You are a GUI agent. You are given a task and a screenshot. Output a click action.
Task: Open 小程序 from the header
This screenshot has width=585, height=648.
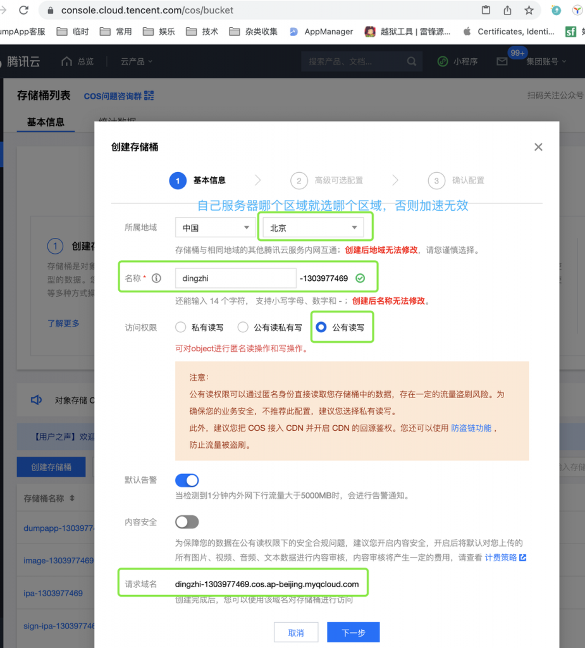pos(457,61)
